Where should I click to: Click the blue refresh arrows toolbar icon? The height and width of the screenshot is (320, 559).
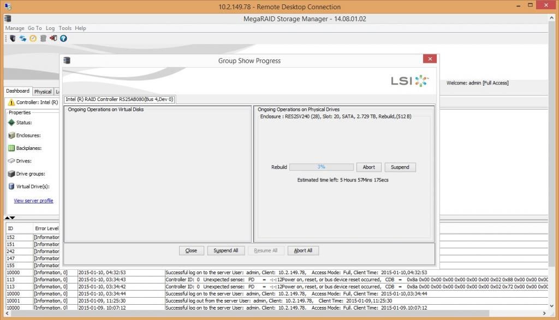[23, 39]
